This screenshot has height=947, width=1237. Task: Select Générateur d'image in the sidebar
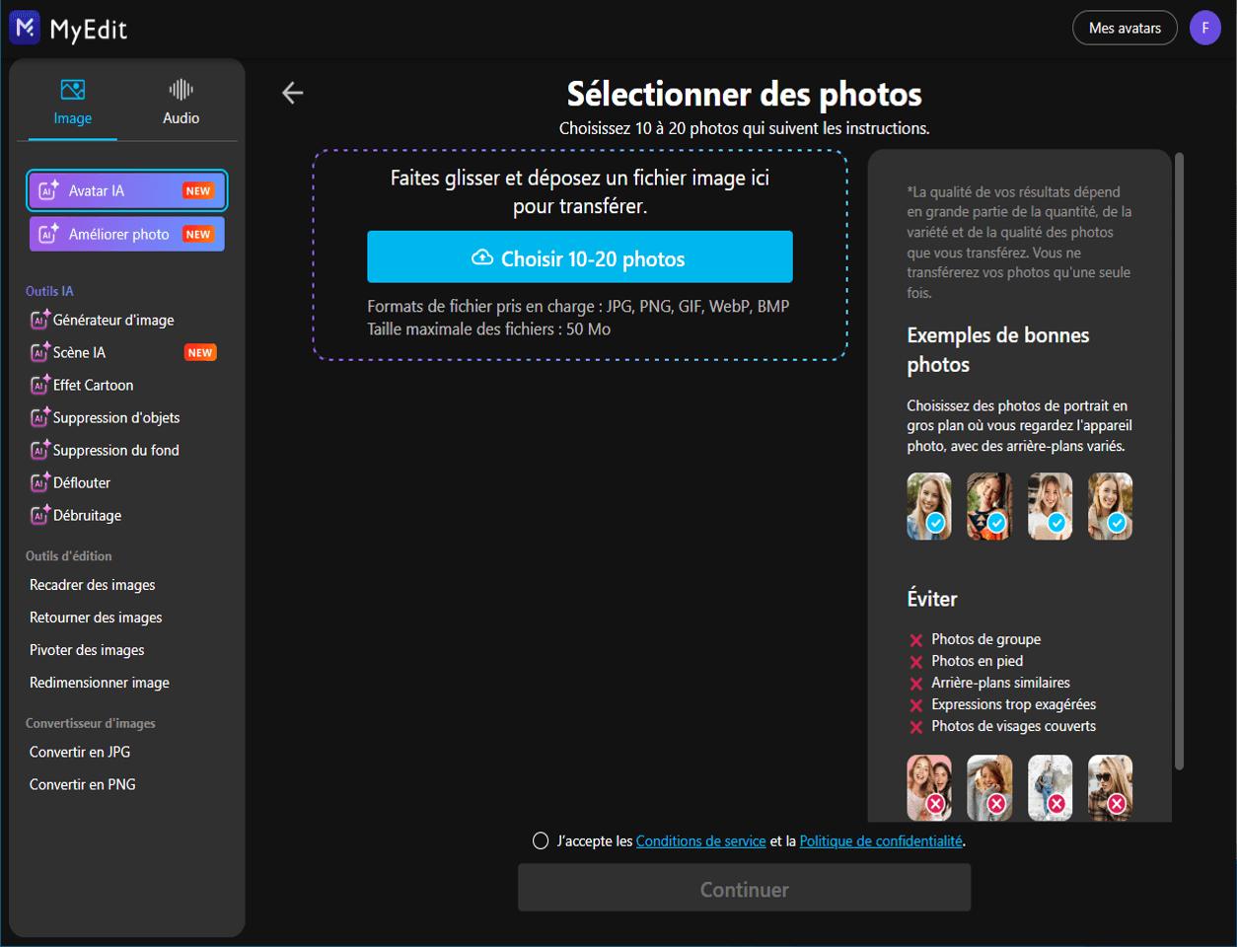pos(114,320)
